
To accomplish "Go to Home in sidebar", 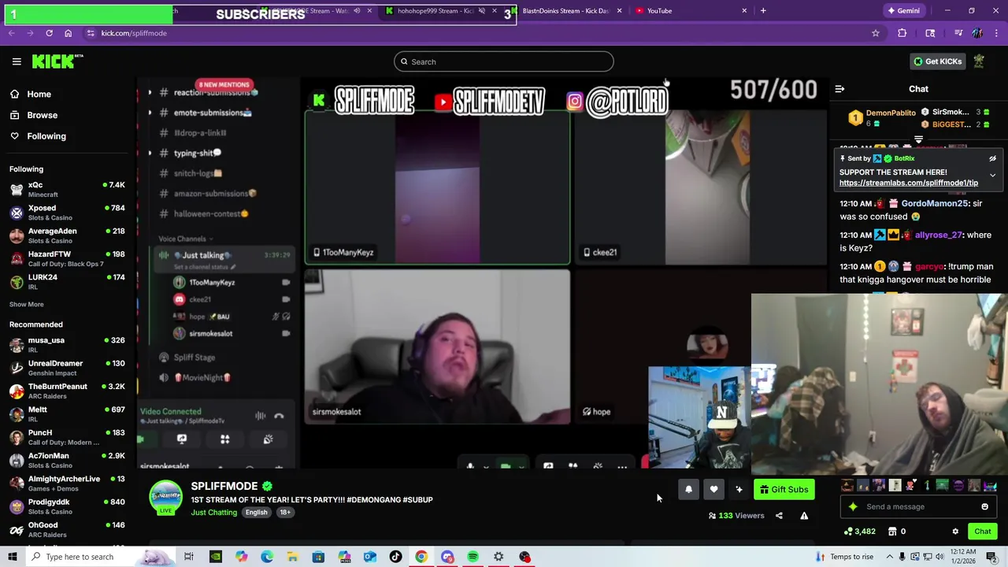I will [x=39, y=94].
